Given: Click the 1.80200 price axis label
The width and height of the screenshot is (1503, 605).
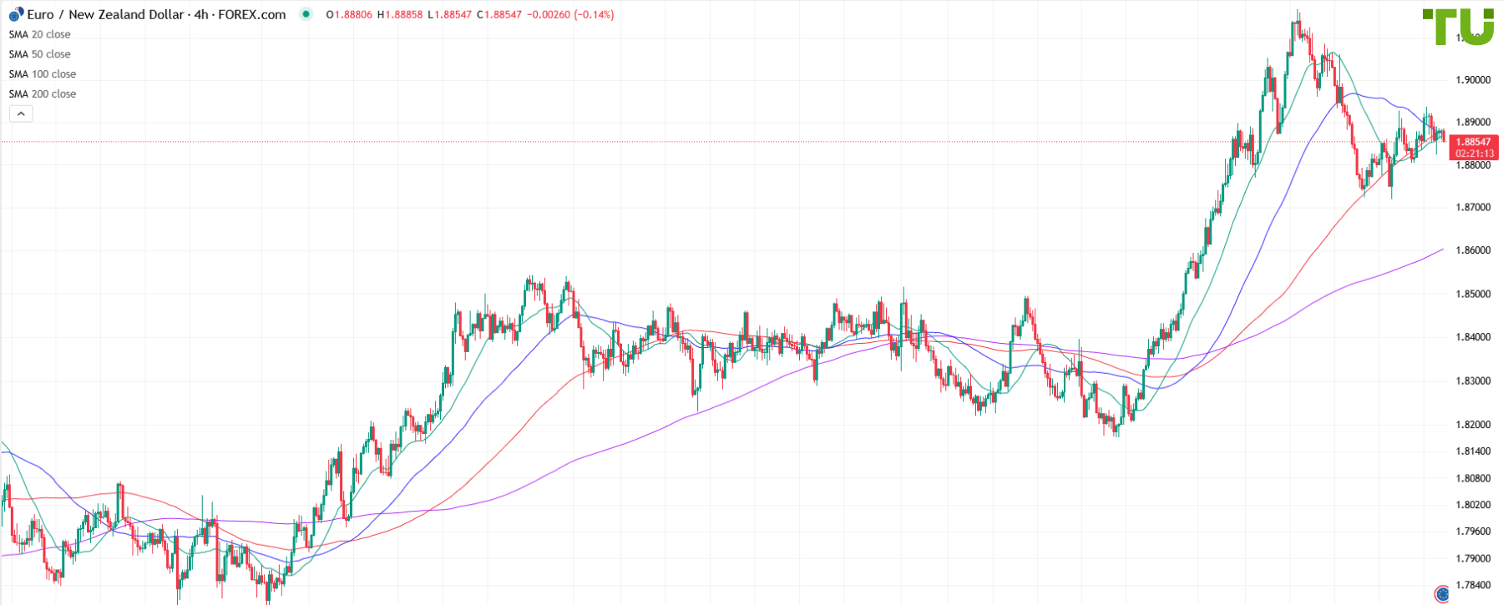Looking at the screenshot, I should click(x=1473, y=505).
